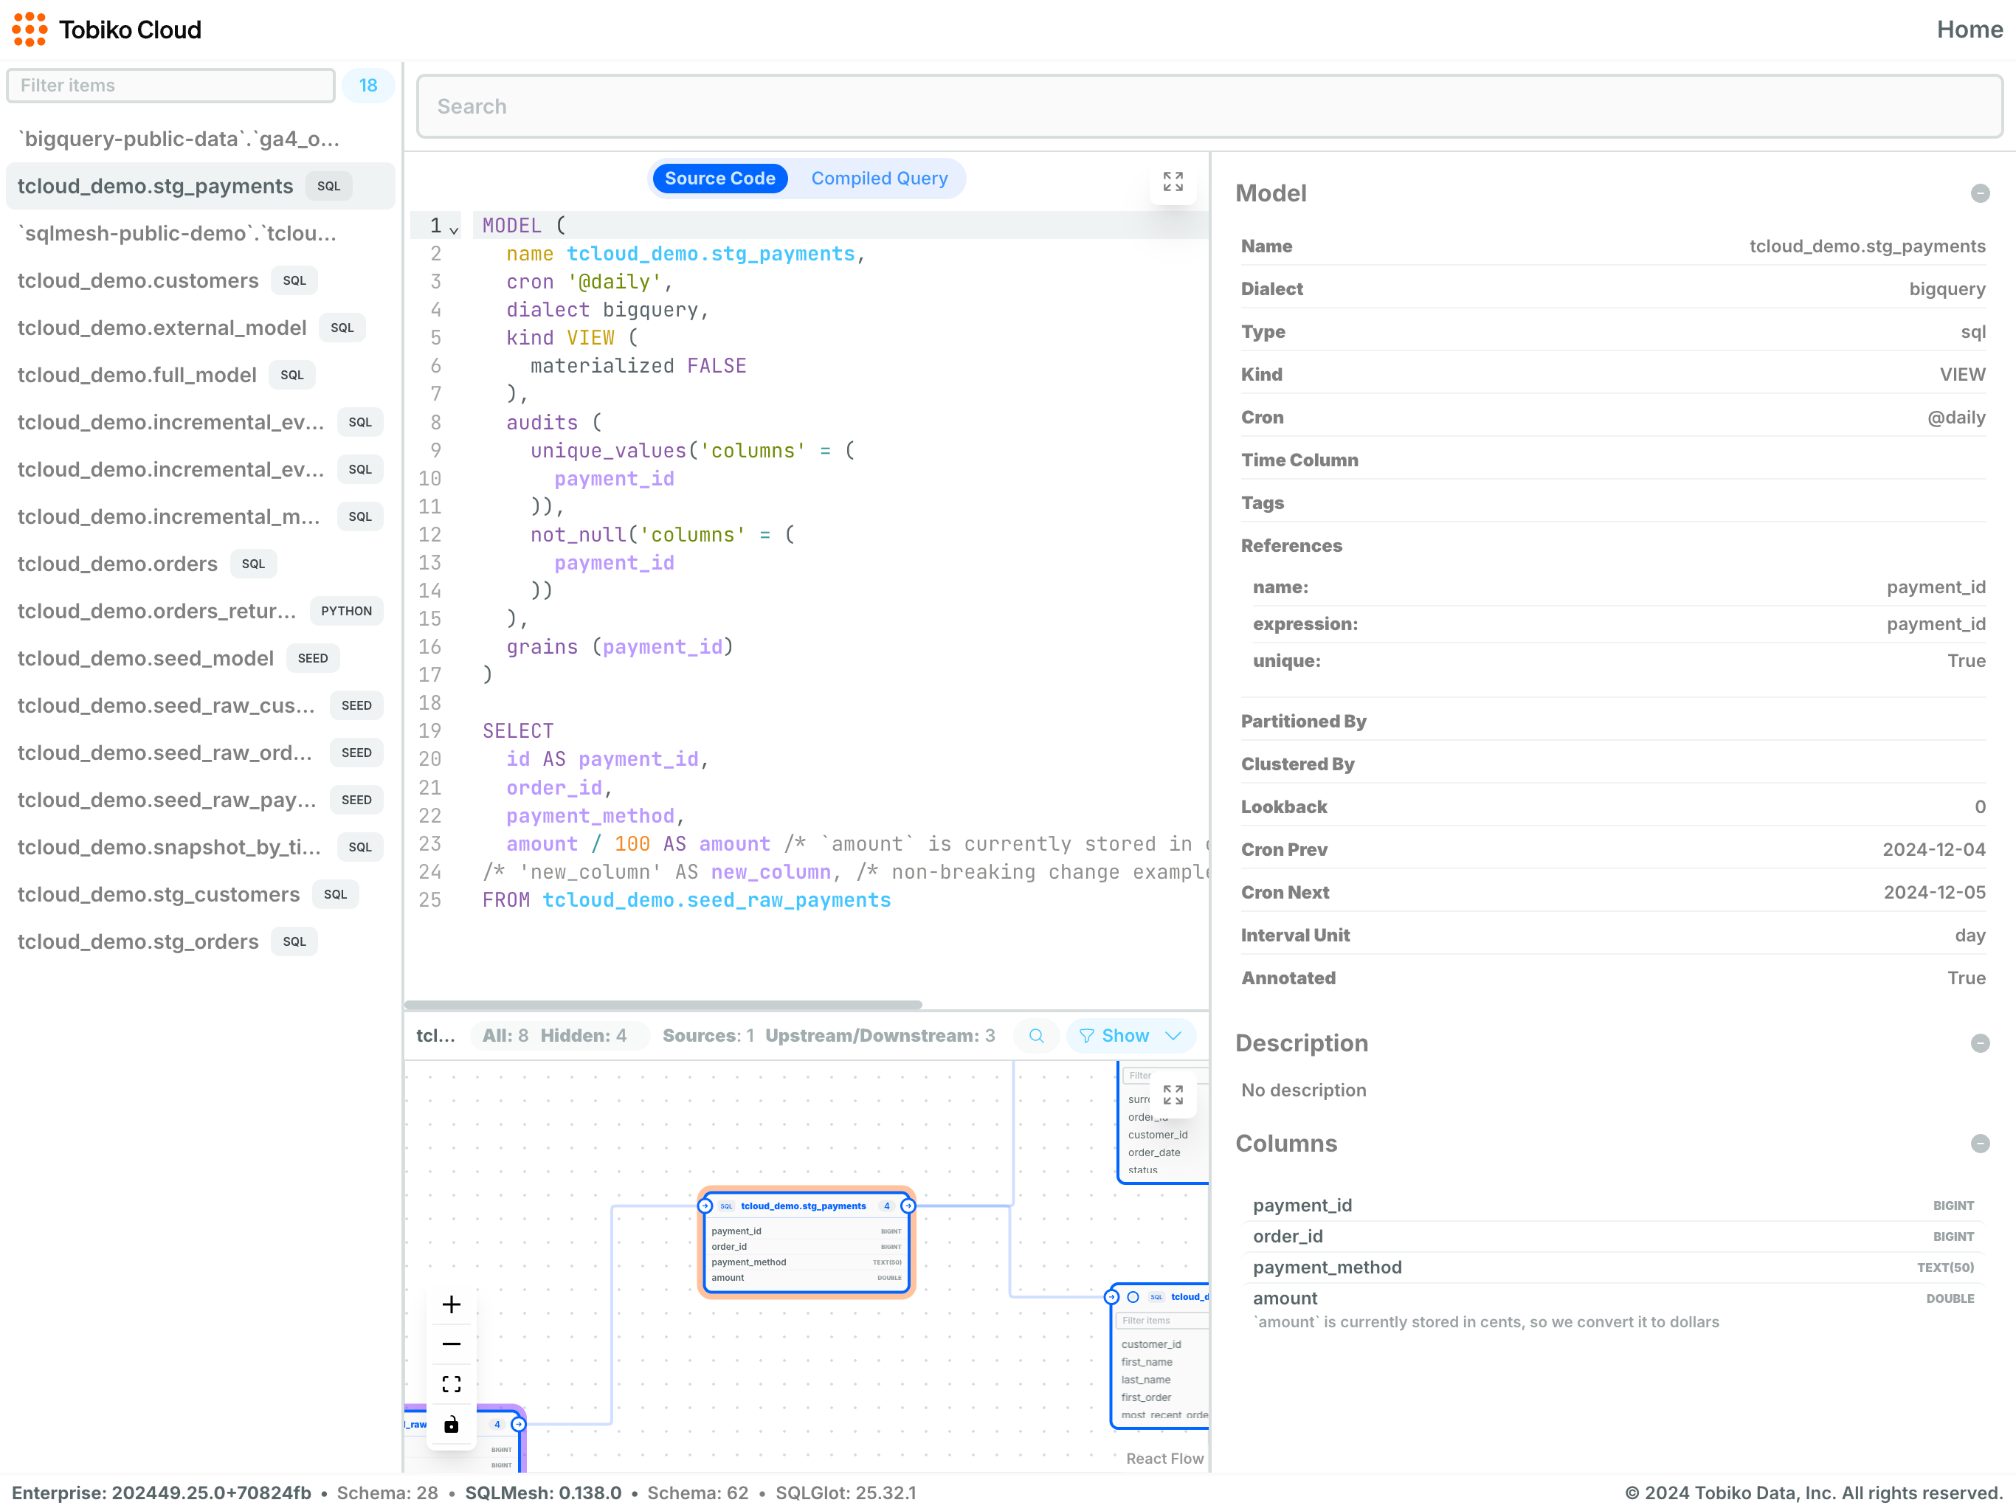Zoom in on the lineage graph

(x=451, y=1304)
